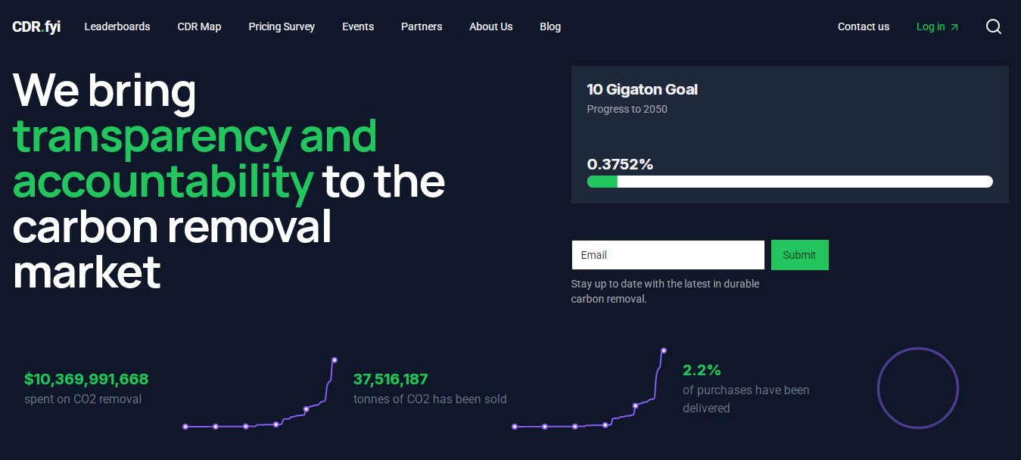Visit the Blog
This screenshot has width=1021, height=460.
tap(550, 26)
